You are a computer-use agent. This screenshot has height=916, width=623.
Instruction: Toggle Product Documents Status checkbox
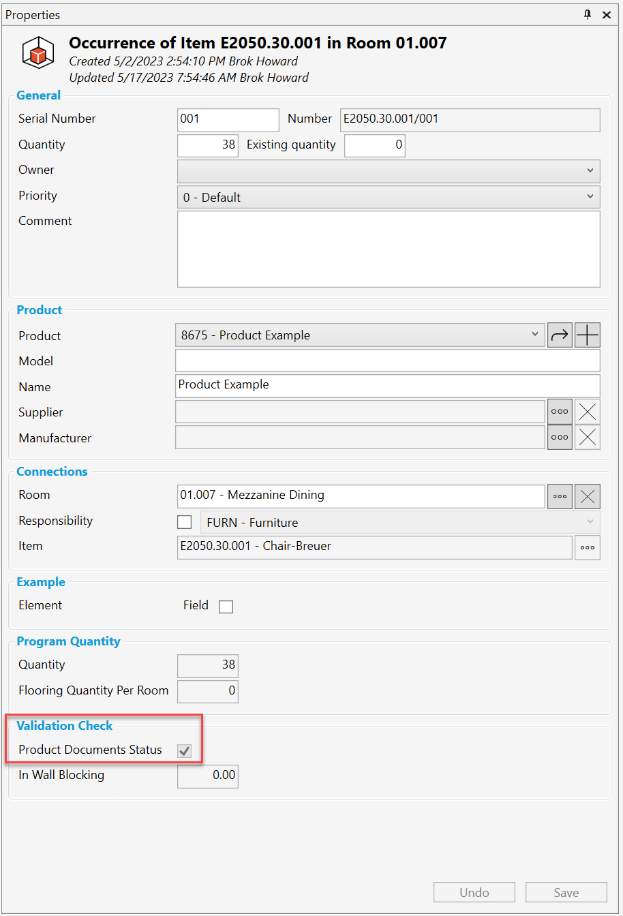pos(184,751)
